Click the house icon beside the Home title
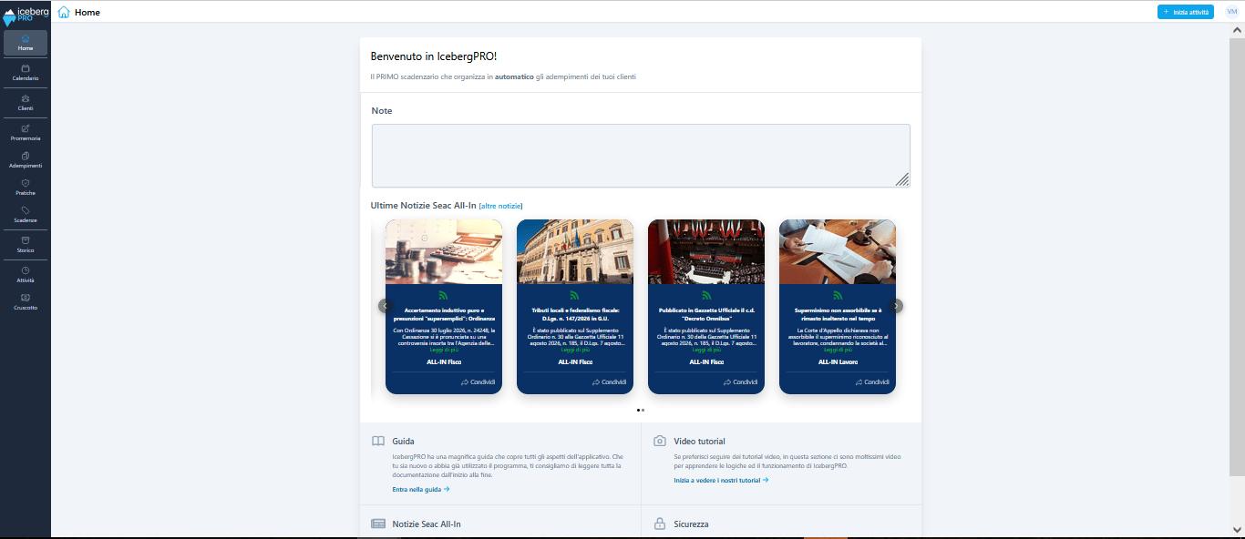This screenshot has height=539, width=1245. (64, 12)
